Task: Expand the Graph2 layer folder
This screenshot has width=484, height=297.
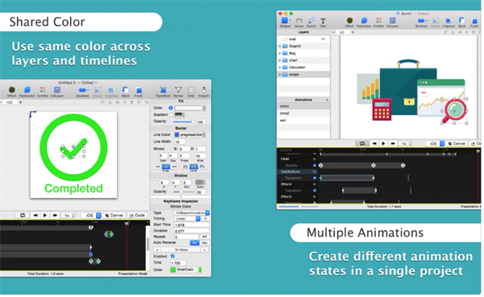Action: pyautogui.click(x=280, y=46)
